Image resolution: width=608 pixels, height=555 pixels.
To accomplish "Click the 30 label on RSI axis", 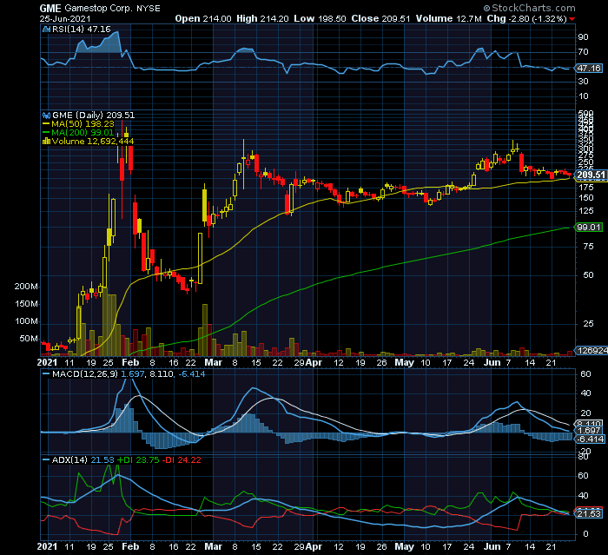I will point(583,82).
